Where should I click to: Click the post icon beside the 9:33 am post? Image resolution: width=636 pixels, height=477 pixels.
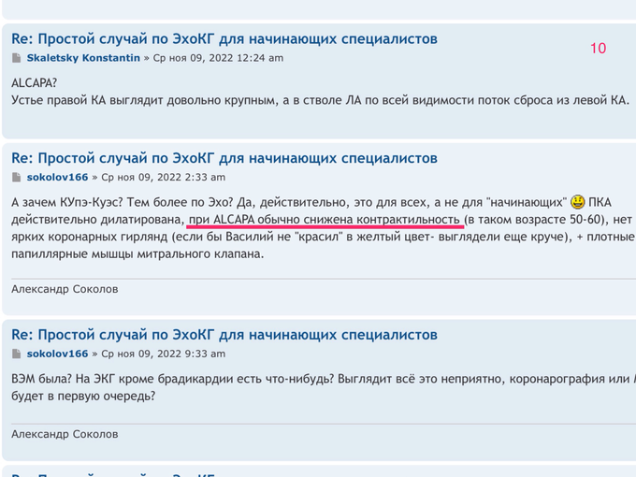(16, 354)
